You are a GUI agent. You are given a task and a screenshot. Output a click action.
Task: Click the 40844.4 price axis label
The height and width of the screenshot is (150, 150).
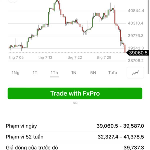tap(136, 10)
